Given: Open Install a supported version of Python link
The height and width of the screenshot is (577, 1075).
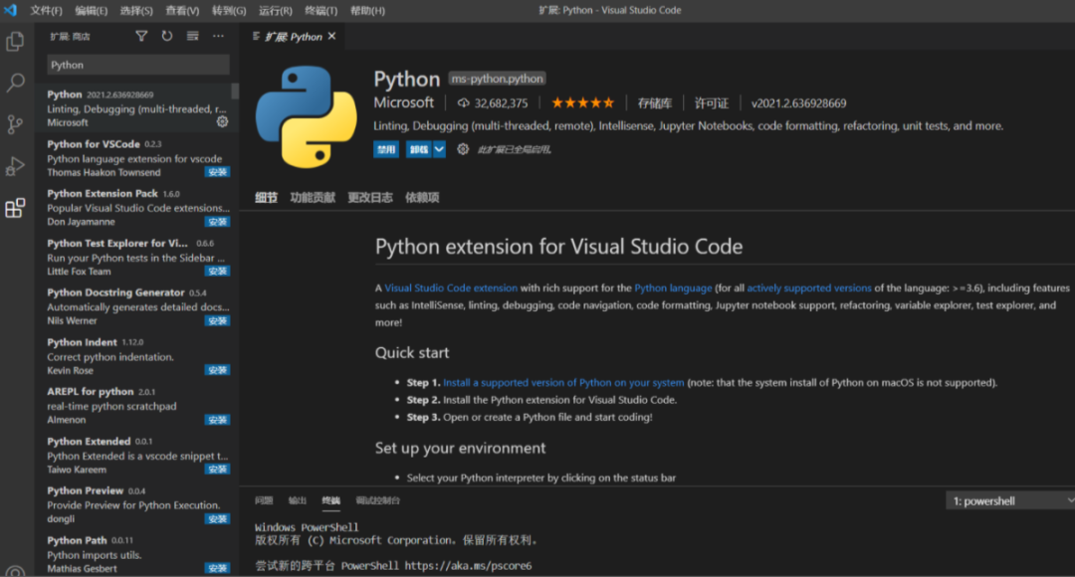Looking at the screenshot, I should pyautogui.click(x=563, y=382).
